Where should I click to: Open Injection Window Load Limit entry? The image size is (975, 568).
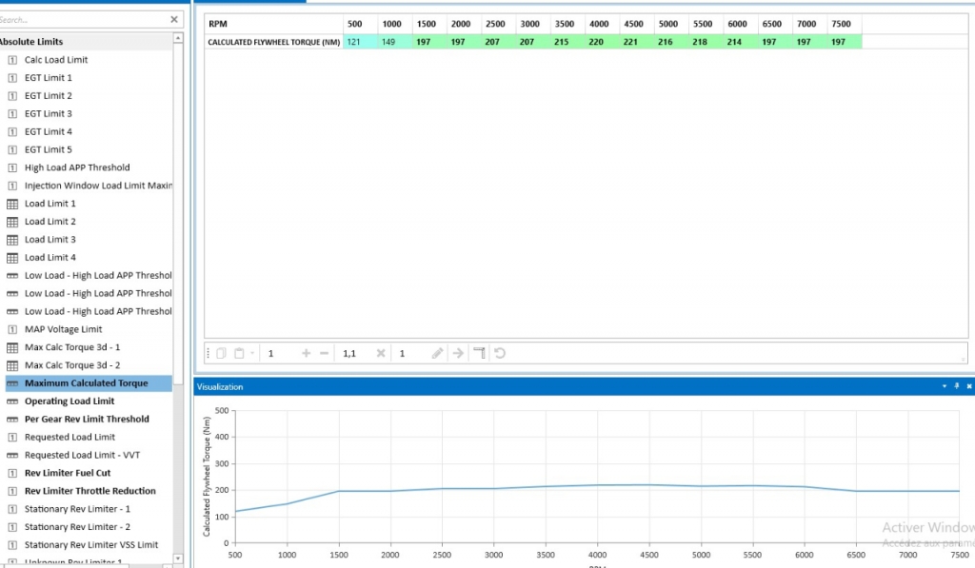(x=98, y=186)
